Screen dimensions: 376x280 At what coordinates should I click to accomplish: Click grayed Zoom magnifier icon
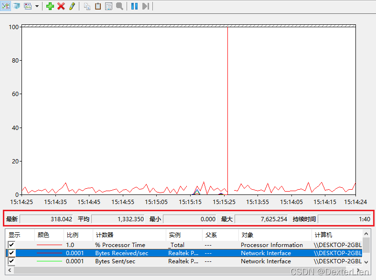(x=119, y=6)
